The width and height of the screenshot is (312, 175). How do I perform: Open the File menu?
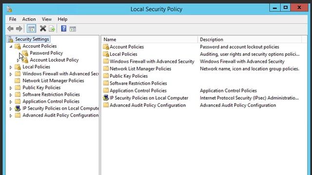pyautogui.click(x=13, y=19)
